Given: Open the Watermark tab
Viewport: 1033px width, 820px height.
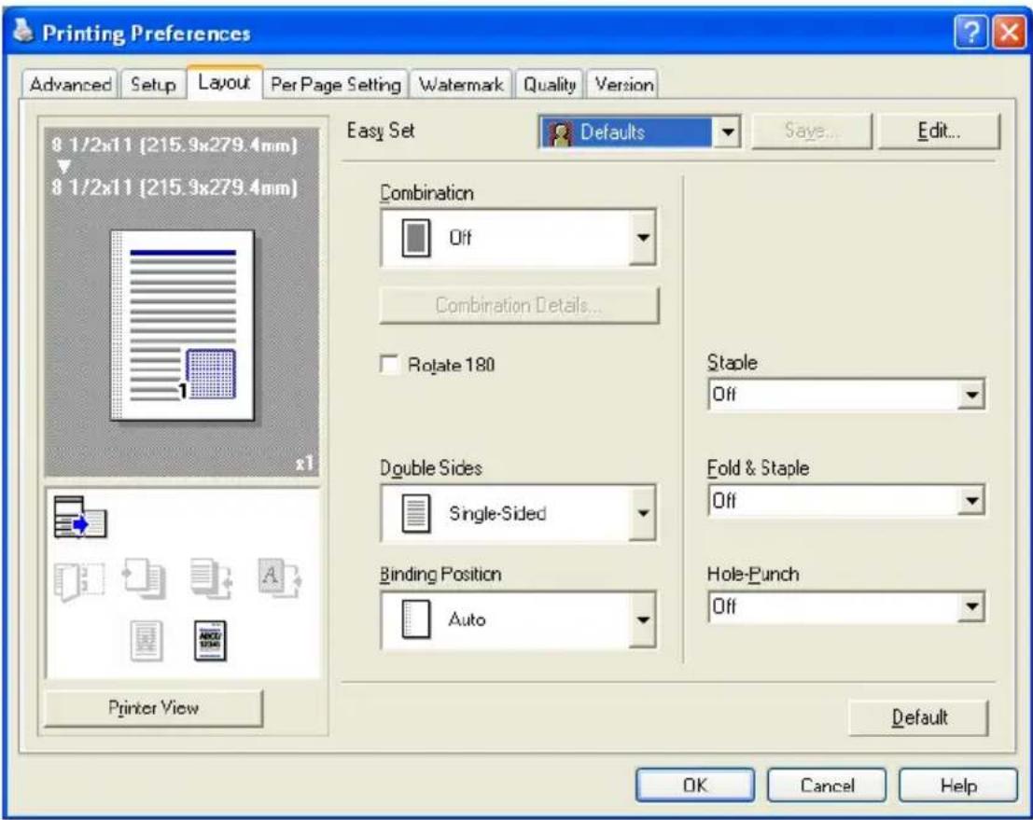Looking at the screenshot, I should pos(461,85).
